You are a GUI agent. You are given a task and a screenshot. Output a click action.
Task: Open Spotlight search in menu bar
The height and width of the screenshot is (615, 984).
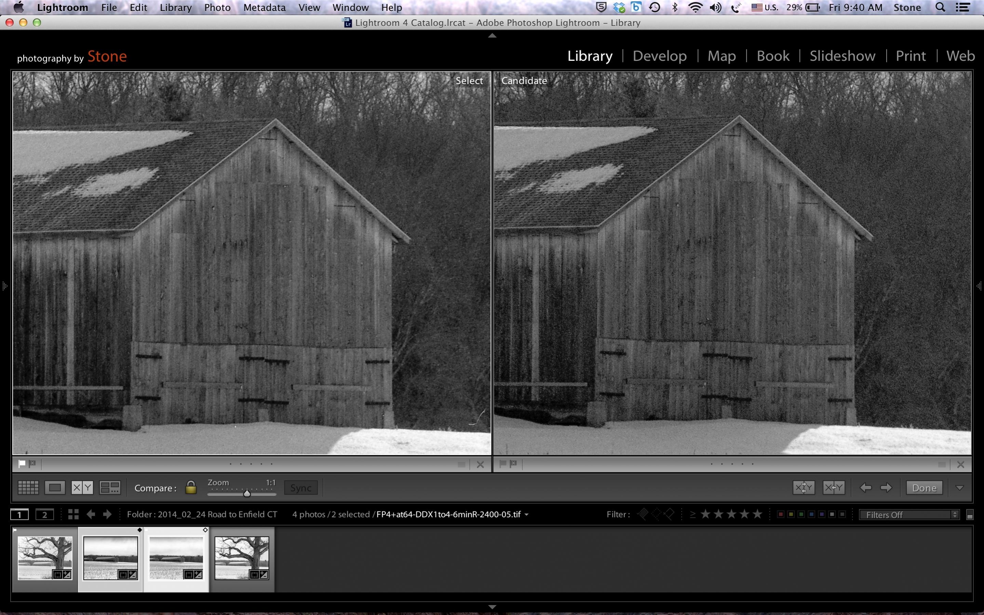(940, 7)
